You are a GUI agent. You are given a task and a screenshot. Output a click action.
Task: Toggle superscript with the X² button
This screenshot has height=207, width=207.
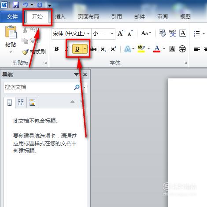(x=113, y=49)
